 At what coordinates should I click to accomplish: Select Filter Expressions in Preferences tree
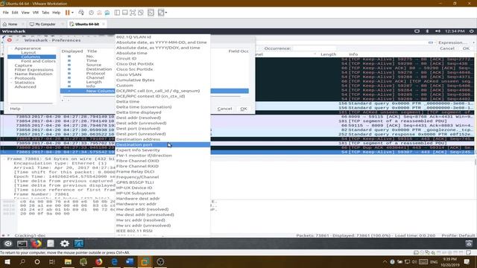tap(34, 69)
